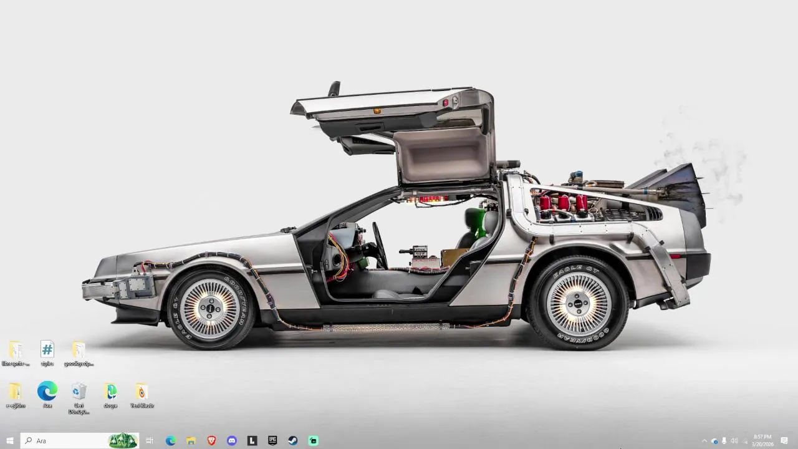Open Steam from the taskbar
This screenshot has width=798, height=449.
pyautogui.click(x=293, y=441)
